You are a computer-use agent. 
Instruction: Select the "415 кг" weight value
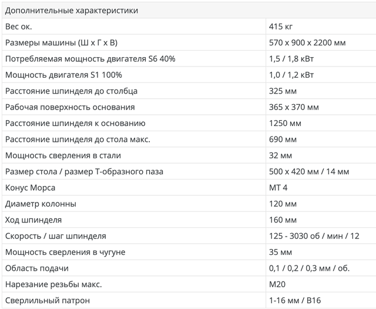click(x=281, y=26)
